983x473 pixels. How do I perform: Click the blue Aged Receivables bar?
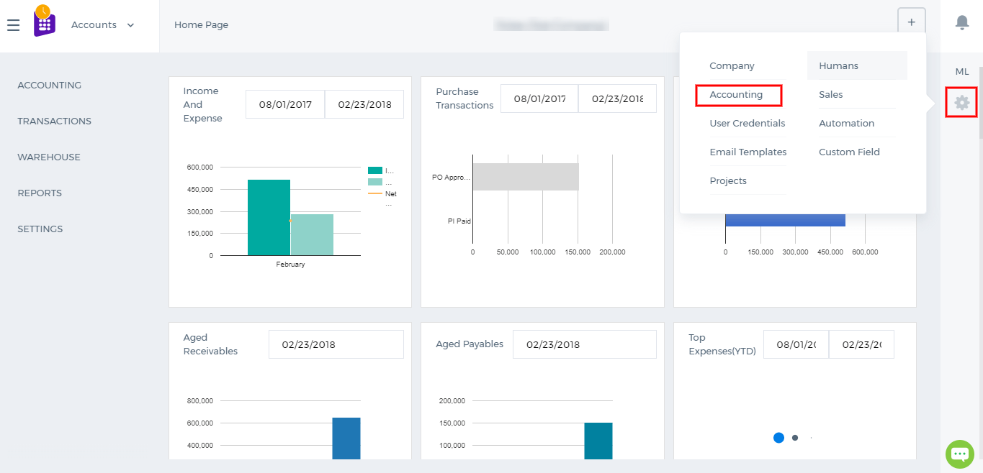tap(346, 438)
